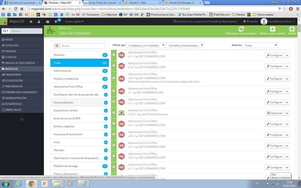Screen dimensions: 301x188
Task: Expand the 'Acceso rápido' menu
Action: (x=74, y=22)
